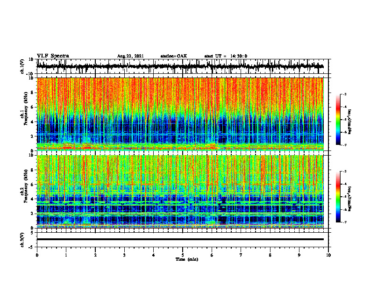This screenshot has width=370, height=286.
Task: Click the "-7" label on ch.2 colorbar
Action: point(344,222)
